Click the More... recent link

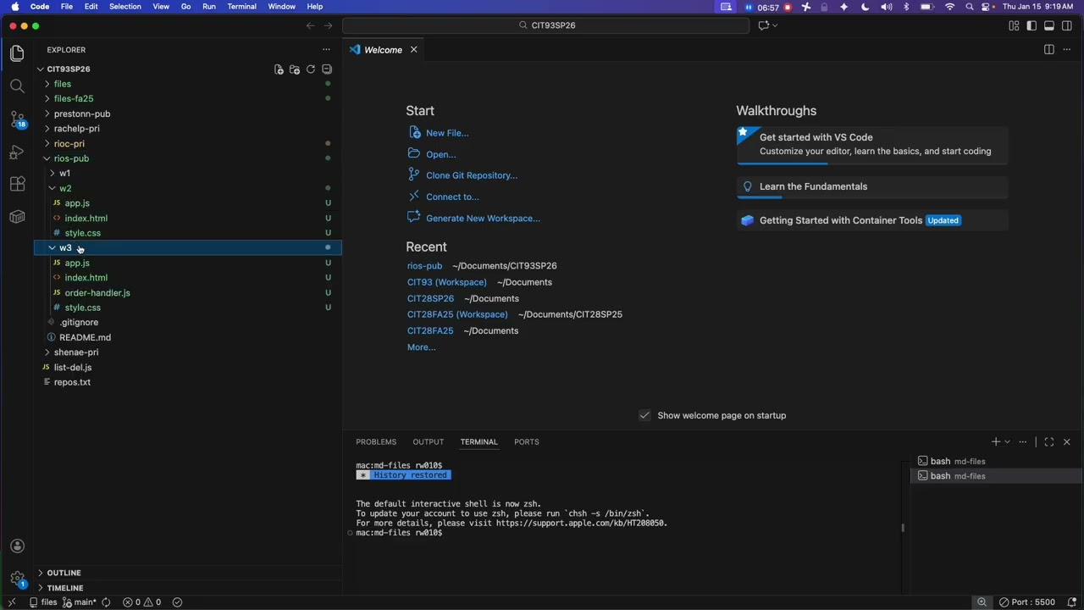pyautogui.click(x=422, y=347)
